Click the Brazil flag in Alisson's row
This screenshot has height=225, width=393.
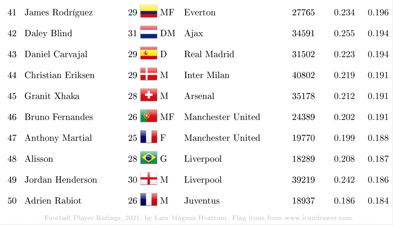[x=149, y=158]
